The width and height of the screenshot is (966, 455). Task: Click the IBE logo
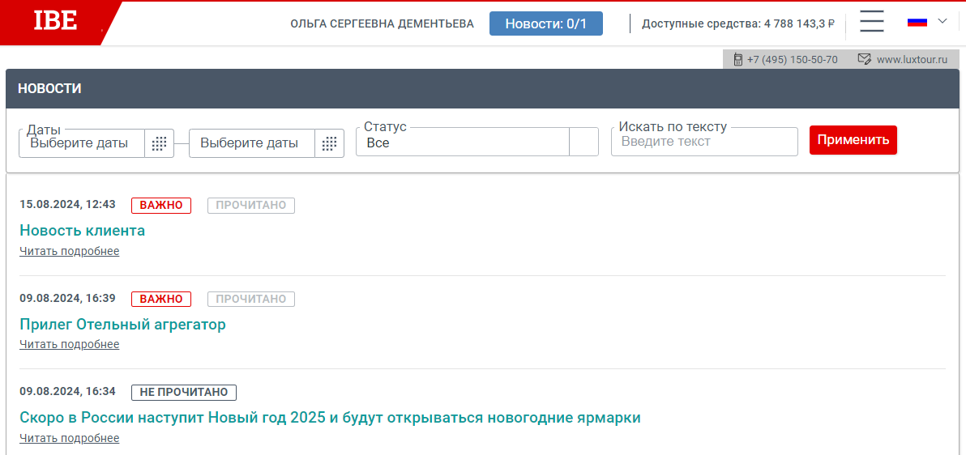(x=55, y=22)
